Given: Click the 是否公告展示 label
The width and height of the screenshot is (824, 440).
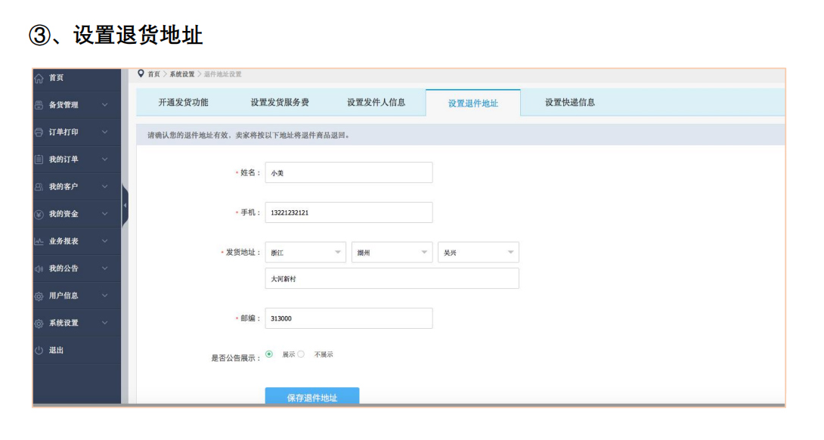Looking at the screenshot, I should [236, 358].
